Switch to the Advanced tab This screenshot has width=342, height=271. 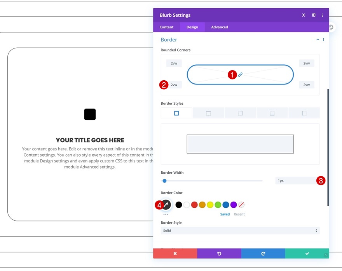220,27
